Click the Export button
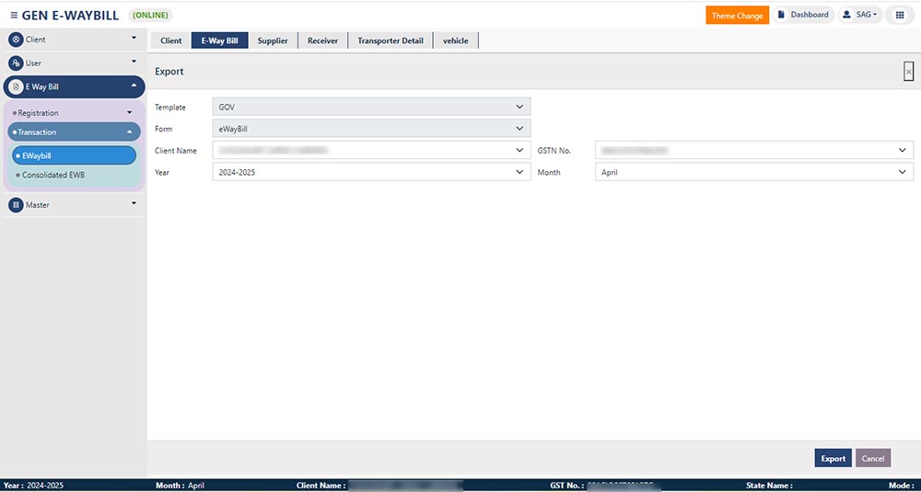This screenshot has width=921, height=492. coord(833,458)
